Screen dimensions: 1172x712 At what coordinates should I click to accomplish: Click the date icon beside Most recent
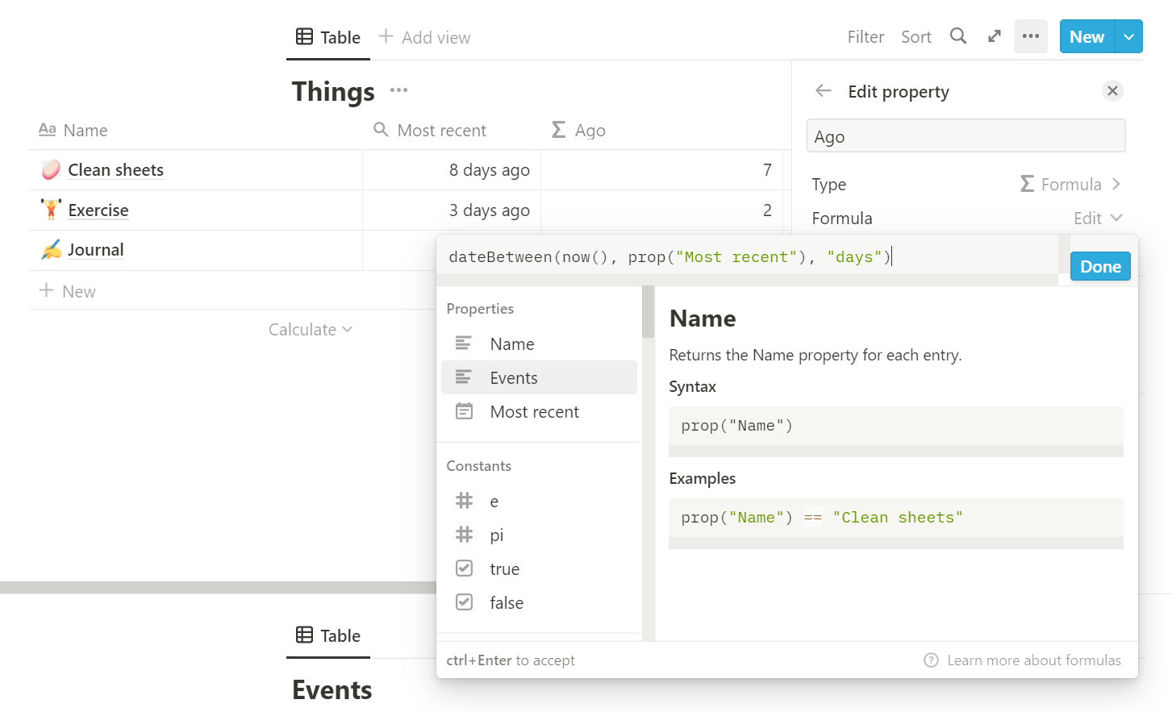point(464,411)
